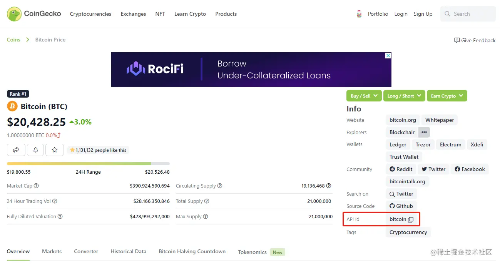
Task: Show more explorers with ellipsis button
Action: [424, 132]
